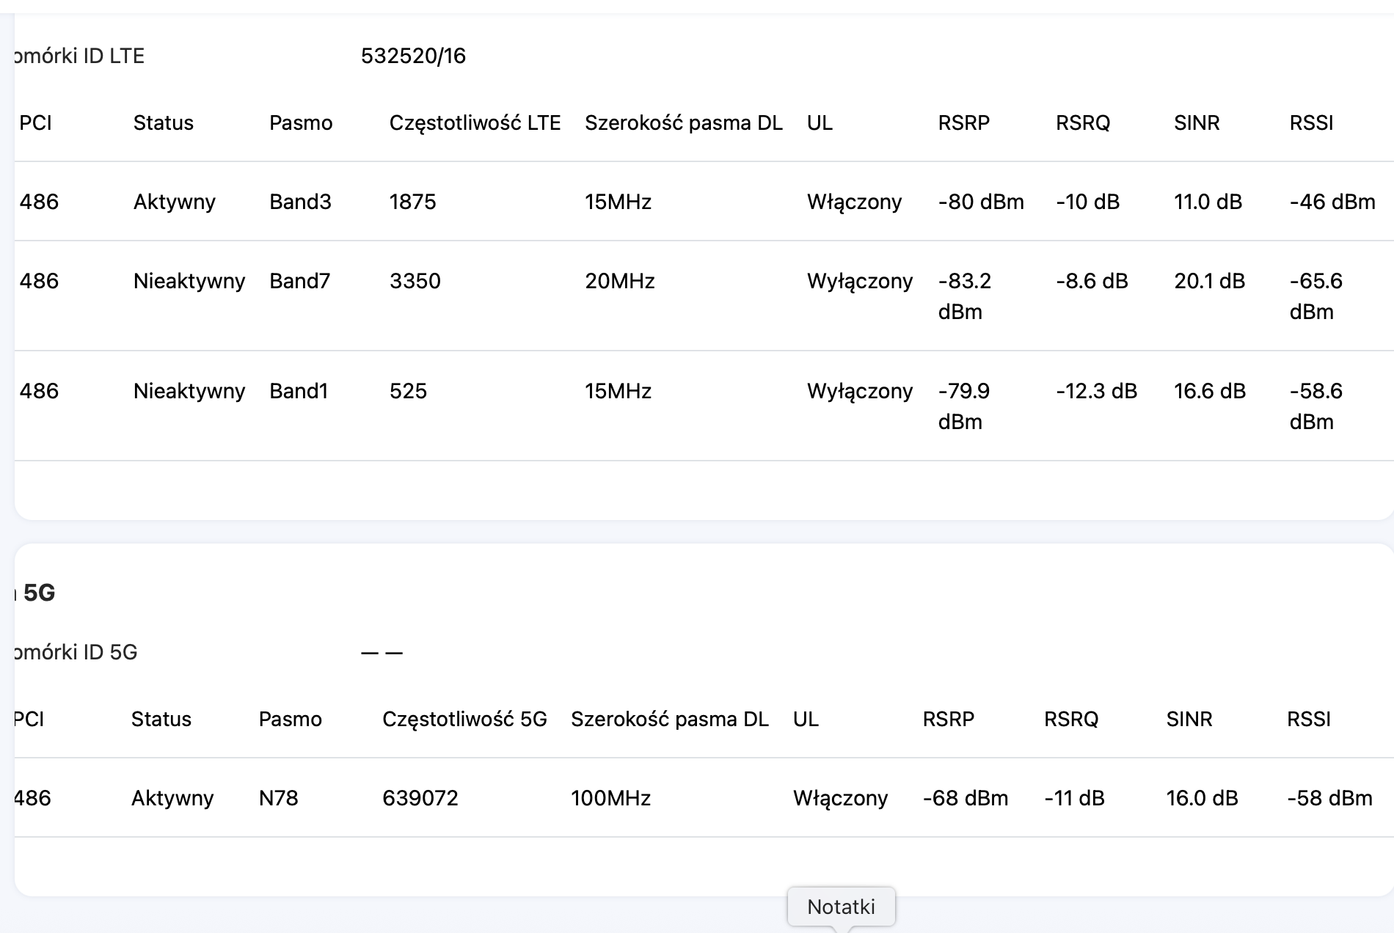Click the 20MHz bandwidth cell for Band7
Image resolution: width=1394 pixels, height=933 pixels.
619,281
